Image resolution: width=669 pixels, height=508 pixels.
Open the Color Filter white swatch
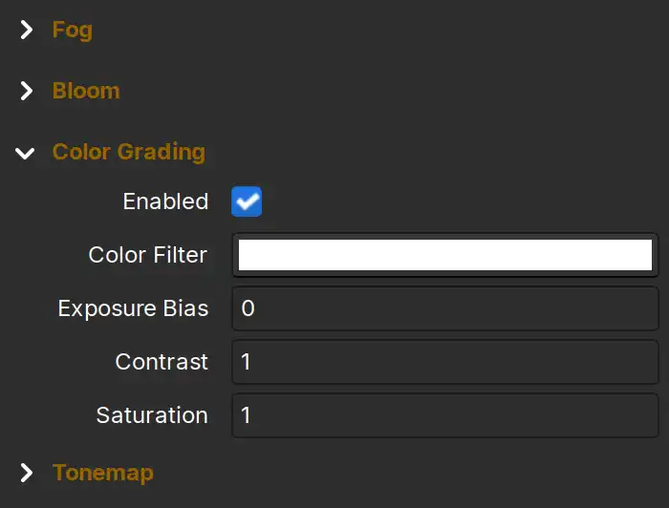[x=445, y=255]
